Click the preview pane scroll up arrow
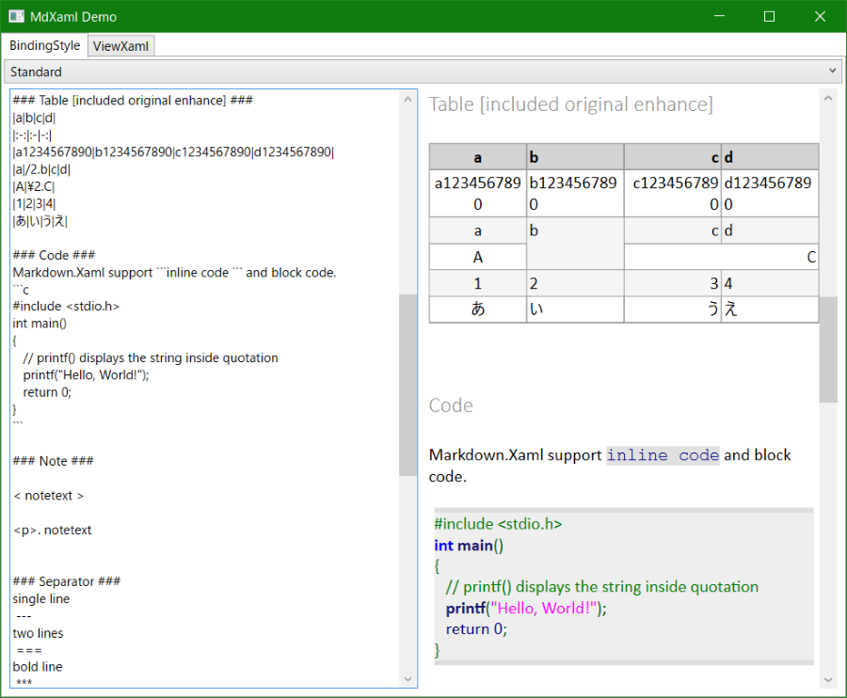The height and width of the screenshot is (698, 847). tap(827, 99)
